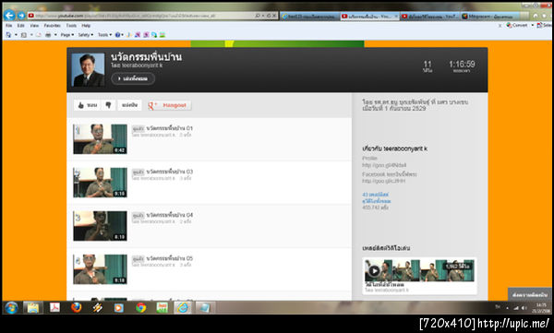Launch Google Chrome from the taskbar
Viewport: 554px width, 333px height.
[140, 307]
